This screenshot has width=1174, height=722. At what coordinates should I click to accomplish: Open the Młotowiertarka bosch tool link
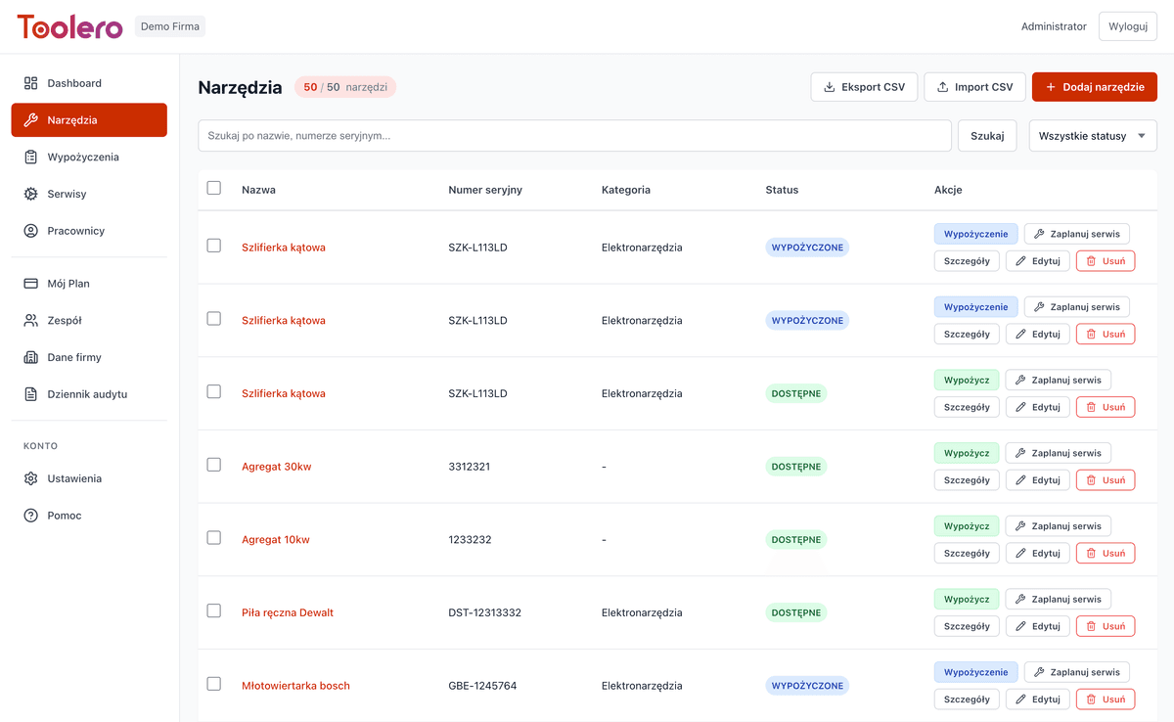pyautogui.click(x=295, y=686)
